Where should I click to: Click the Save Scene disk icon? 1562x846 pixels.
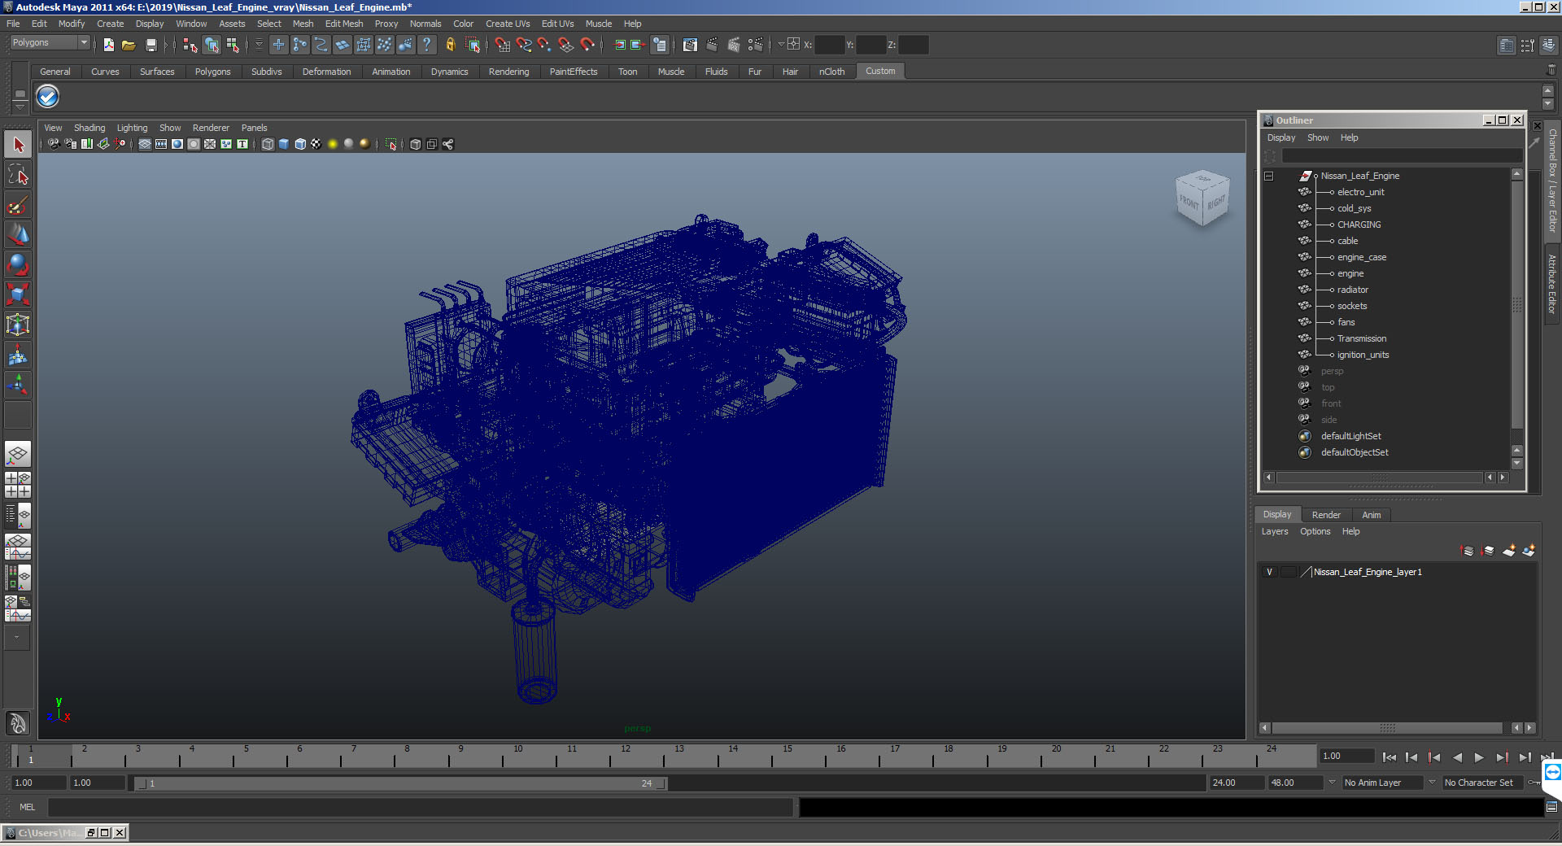point(151,45)
